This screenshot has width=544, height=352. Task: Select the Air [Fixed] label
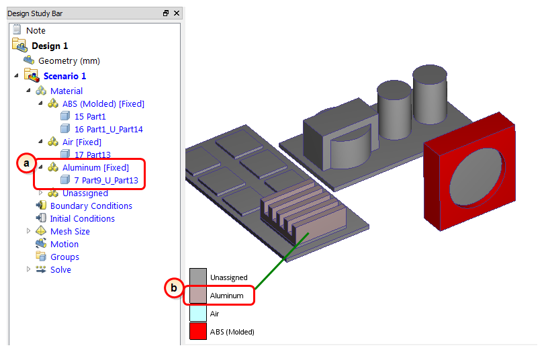click(x=82, y=142)
